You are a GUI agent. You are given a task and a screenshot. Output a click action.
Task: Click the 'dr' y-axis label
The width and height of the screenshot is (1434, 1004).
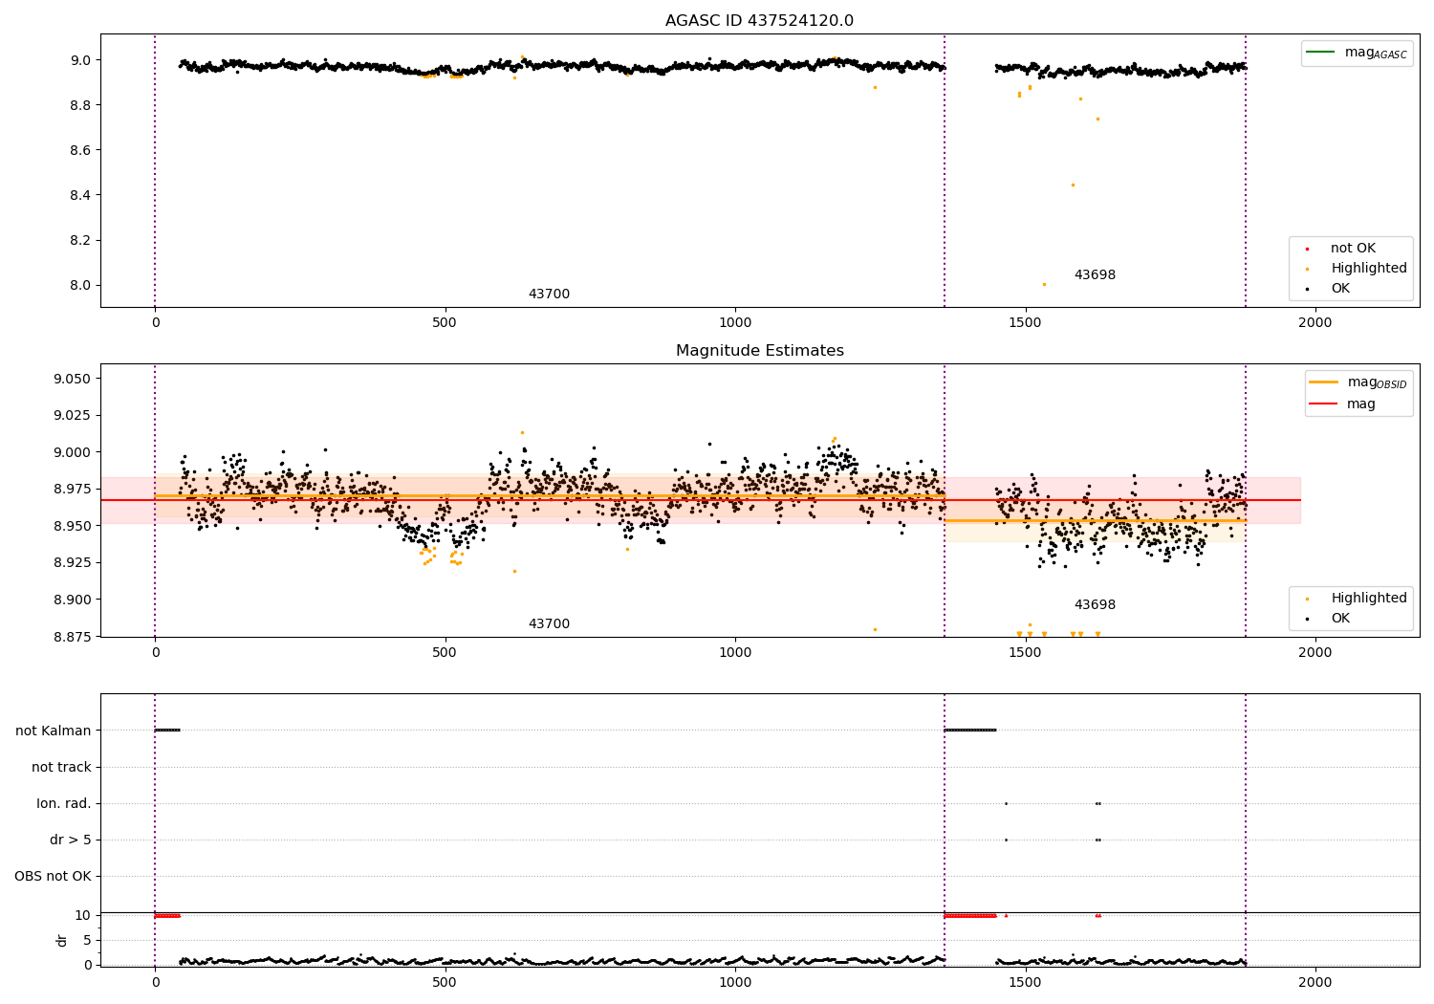pyautogui.click(x=62, y=940)
